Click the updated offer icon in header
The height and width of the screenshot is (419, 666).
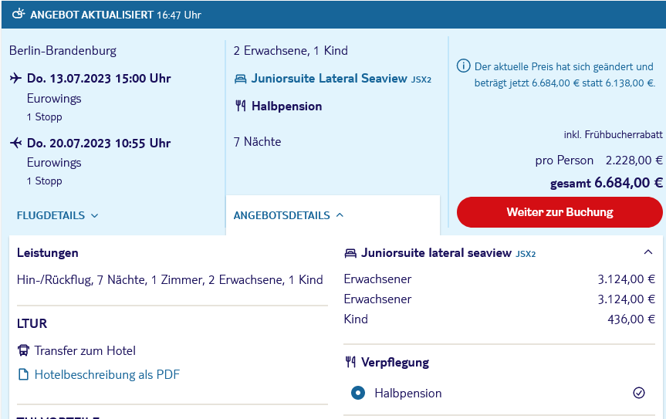point(19,15)
